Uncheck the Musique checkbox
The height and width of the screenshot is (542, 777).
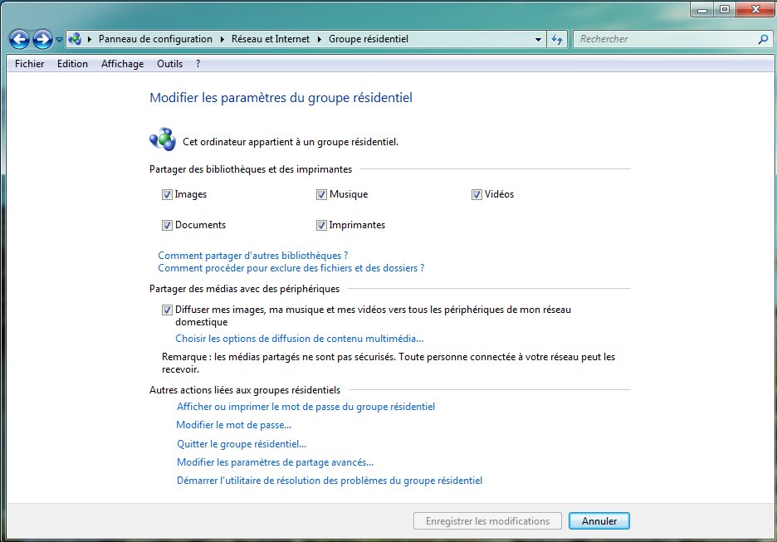[x=321, y=195]
